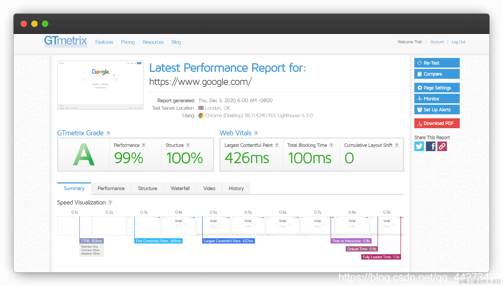Open the Google page screenshot thumbnail
The height and width of the screenshot is (286, 503).
(100, 85)
